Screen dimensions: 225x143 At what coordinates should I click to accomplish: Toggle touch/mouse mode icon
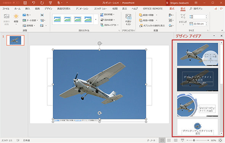point(59,3)
